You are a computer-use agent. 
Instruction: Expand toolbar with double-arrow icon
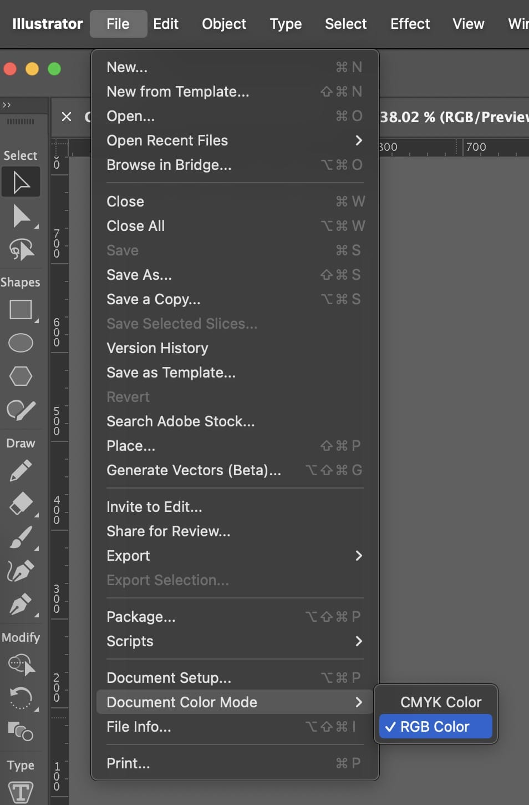tap(7, 105)
